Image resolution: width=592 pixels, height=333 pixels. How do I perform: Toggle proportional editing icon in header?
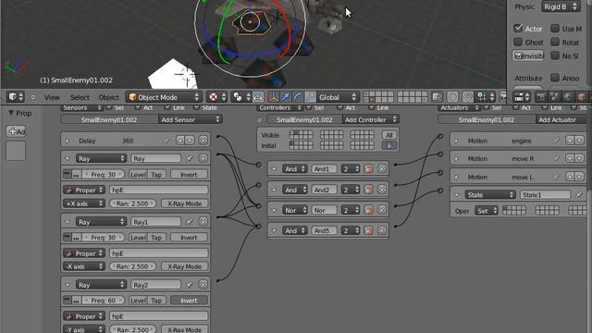452,97
